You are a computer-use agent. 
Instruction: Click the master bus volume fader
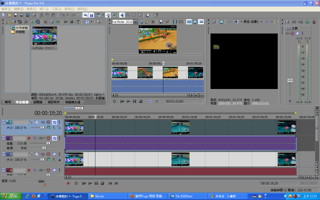(x=290, y=80)
